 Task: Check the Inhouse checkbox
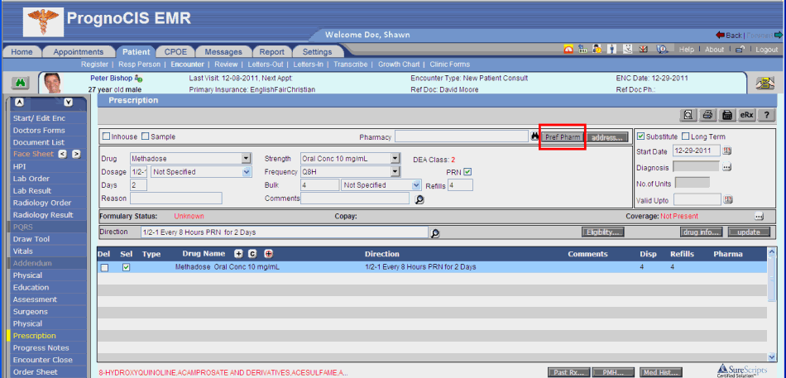point(106,136)
